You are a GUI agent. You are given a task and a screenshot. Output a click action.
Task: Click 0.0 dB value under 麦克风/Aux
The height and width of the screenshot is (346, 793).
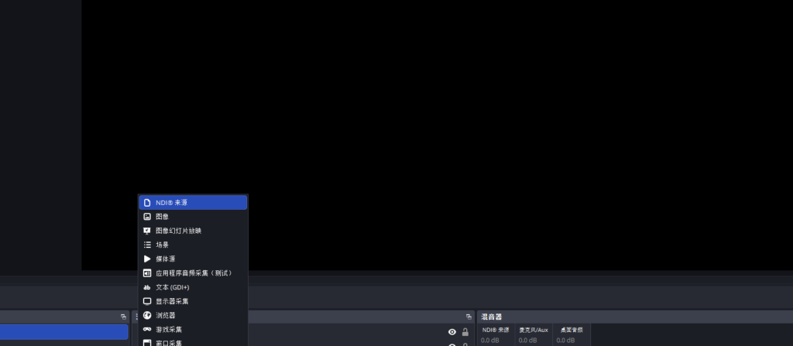[527, 341]
